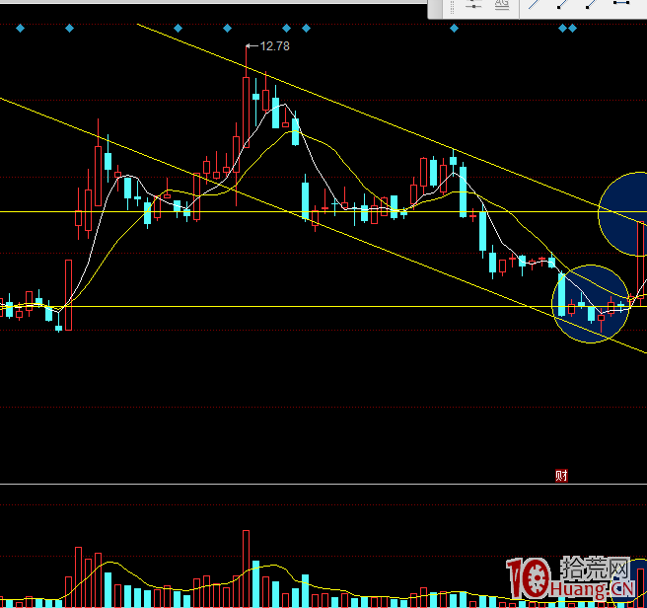Select the line segment tool with two endpoints
This screenshot has height=608, width=647.
pyautogui.click(x=621, y=3)
